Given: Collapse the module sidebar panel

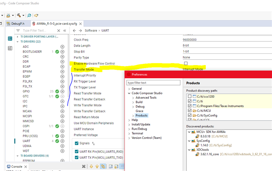Looking at the screenshot, I should point(65,30).
